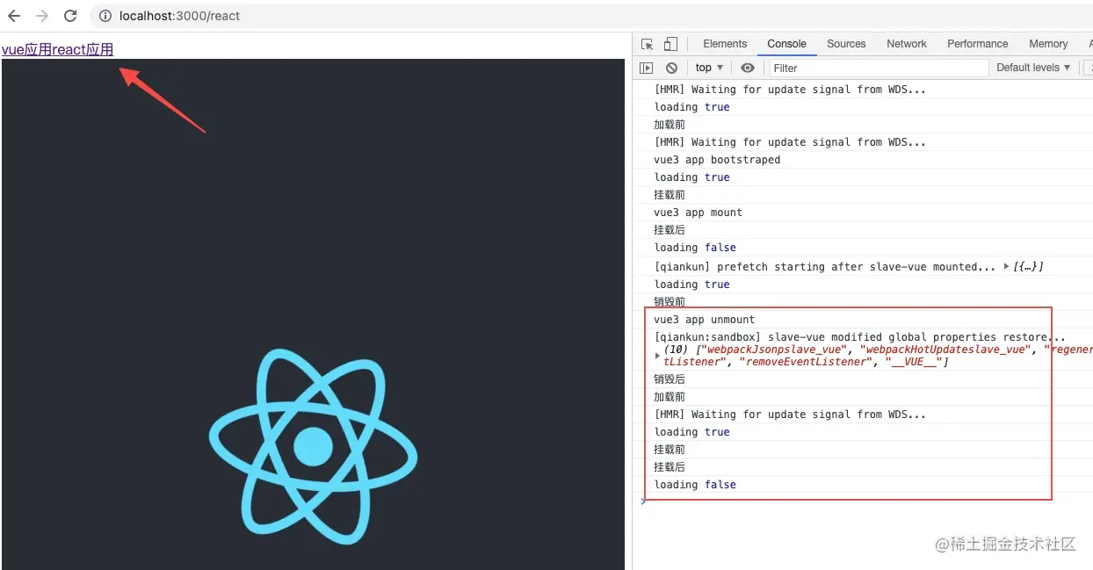Viewport: 1093px width, 570px height.
Task: Open the Performance panel
Action: [x=977, y=43]
